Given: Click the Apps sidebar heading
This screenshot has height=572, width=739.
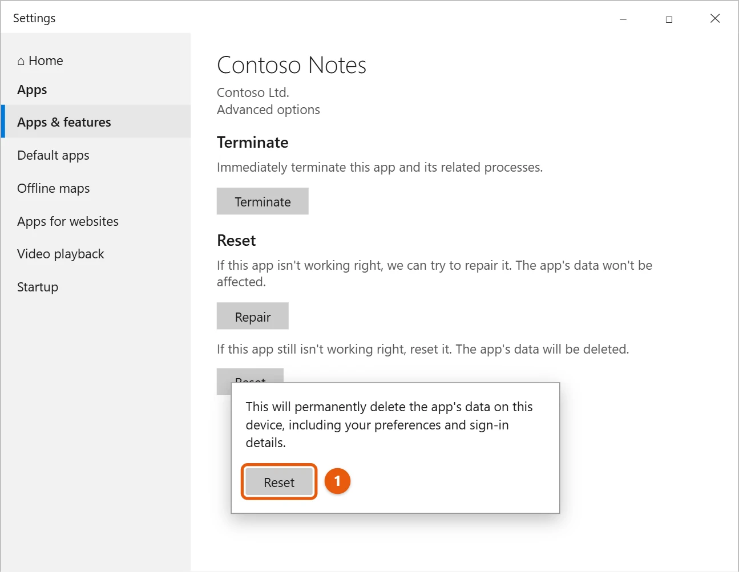Looking at the screenshot, I should coord(32,90).
